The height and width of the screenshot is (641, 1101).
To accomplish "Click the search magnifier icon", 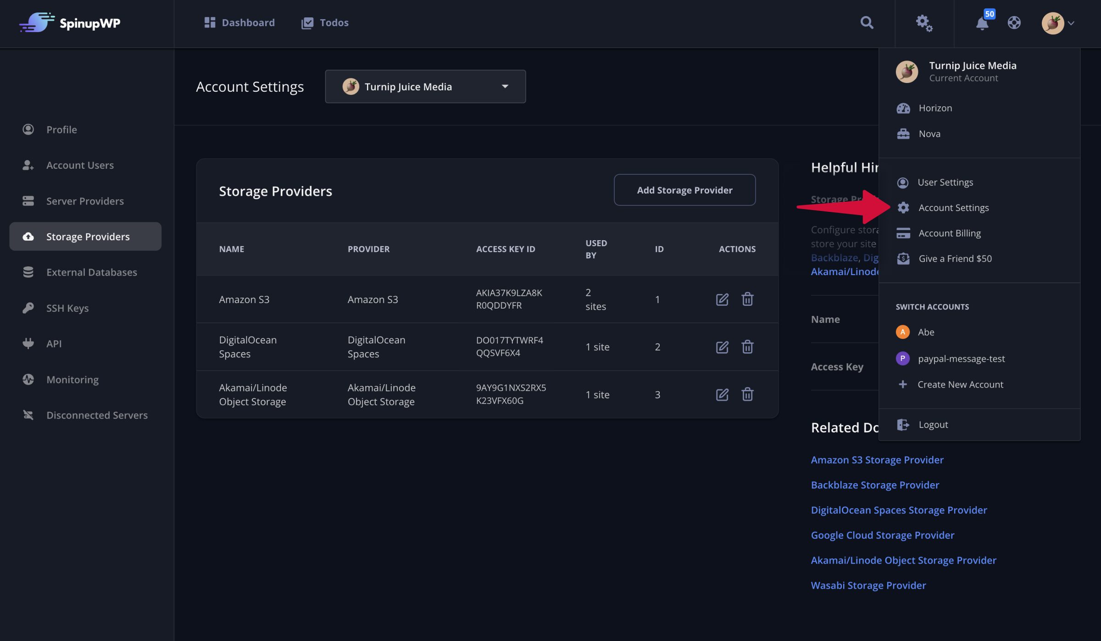I will [x=866, y=22].
